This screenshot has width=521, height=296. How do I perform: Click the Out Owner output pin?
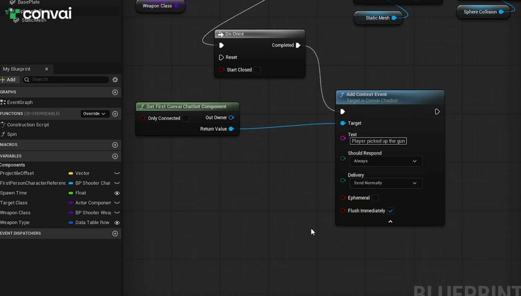(232, 118)
